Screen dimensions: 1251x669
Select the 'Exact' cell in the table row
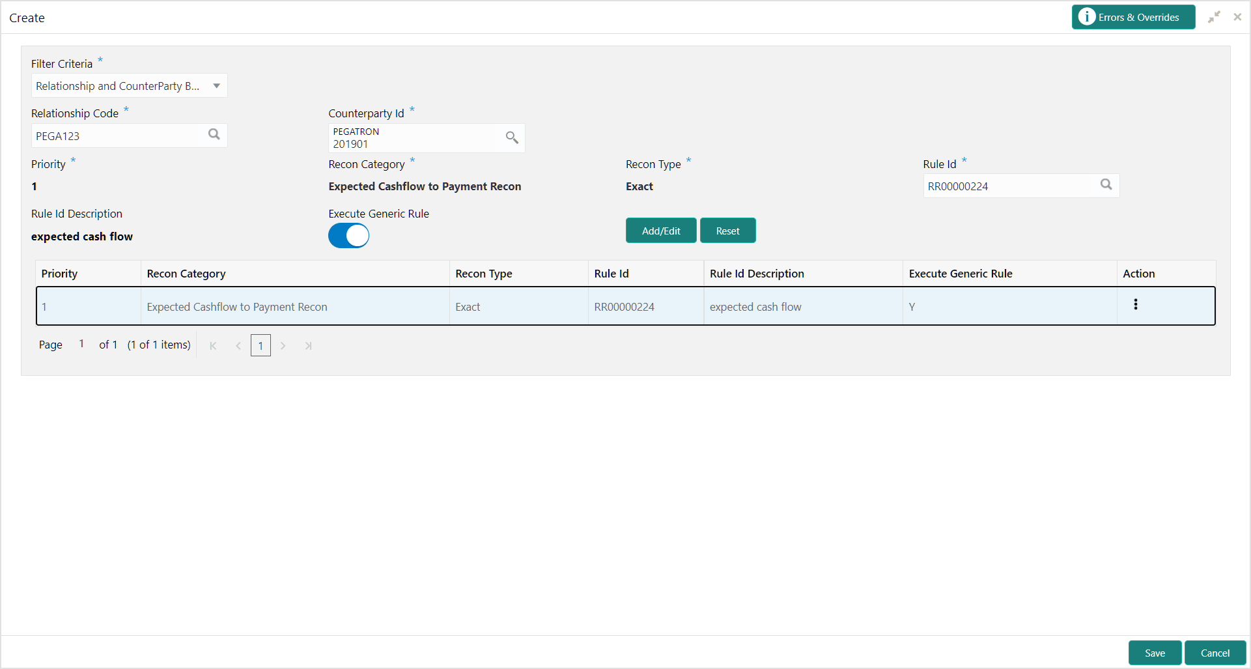519,307
